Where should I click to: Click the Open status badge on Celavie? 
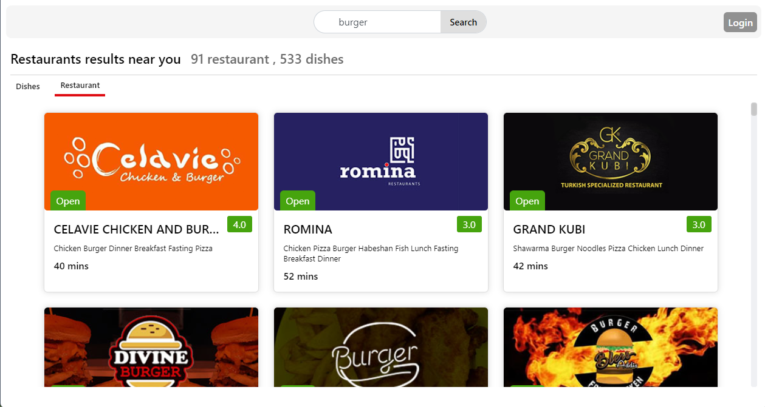(x=68, y=201)
